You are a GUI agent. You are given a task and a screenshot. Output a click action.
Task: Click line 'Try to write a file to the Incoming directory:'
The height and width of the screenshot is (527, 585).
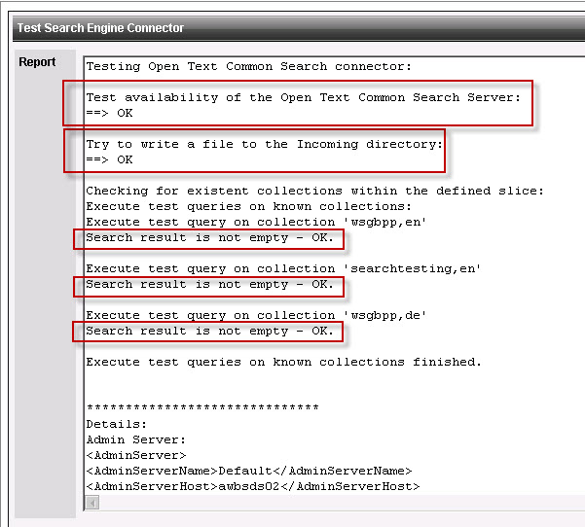pyautogui.click(x=265, y=144)
